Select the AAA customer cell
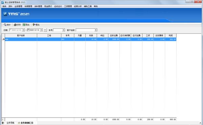Image resolution: width=203 pixels, height=125 pixels. pos(21,39)
